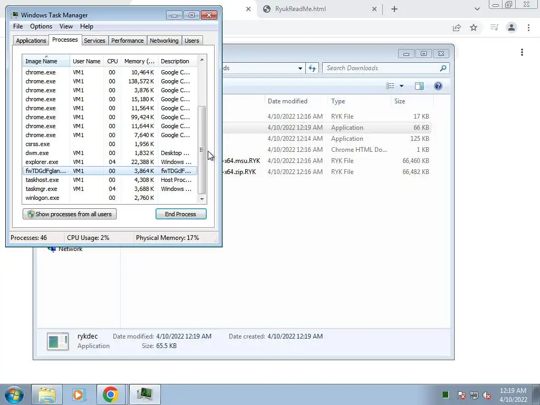The height and width of the screenshot is (405, 540).
Task: Select the csrss.exe process row
Action: click(x=110, y=144)
